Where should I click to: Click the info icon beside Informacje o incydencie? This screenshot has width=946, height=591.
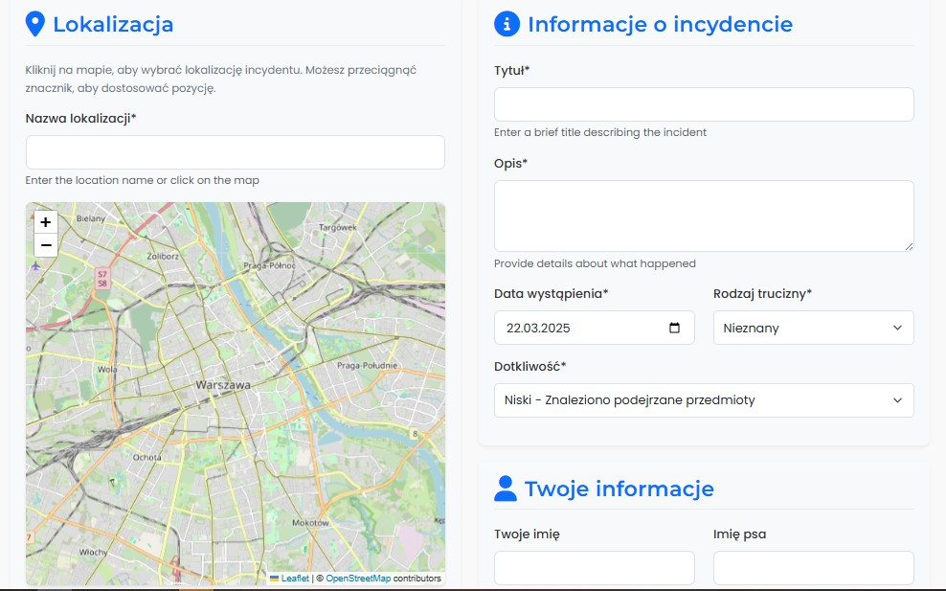point(507,24)
